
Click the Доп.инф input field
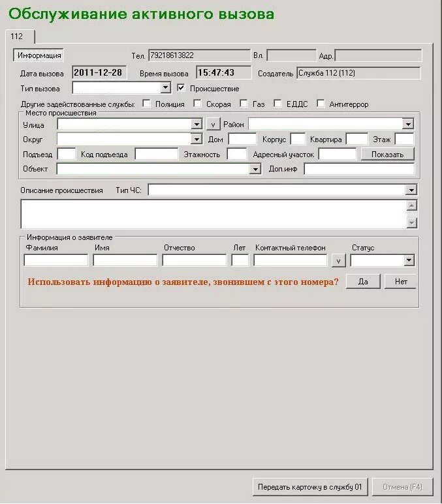coord(359,169)
